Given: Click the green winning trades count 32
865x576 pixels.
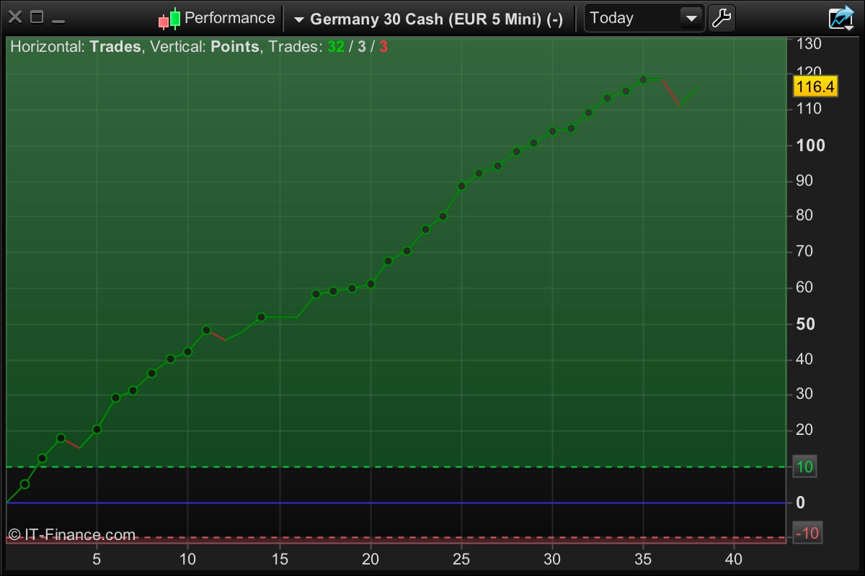Looking at the screenshot, I should tap(336, 47).
